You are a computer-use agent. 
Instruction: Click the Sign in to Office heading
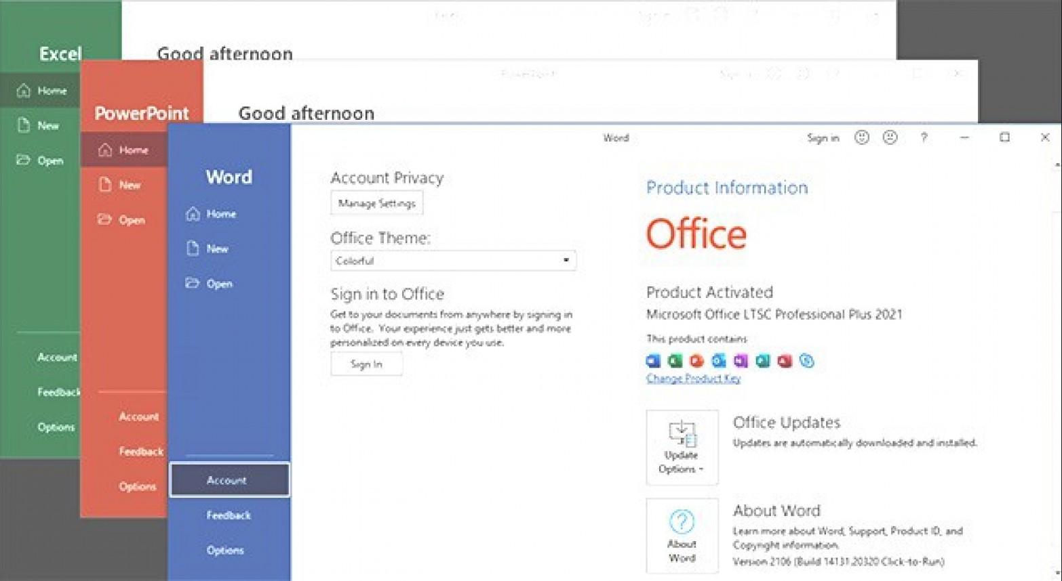point(387,294)
